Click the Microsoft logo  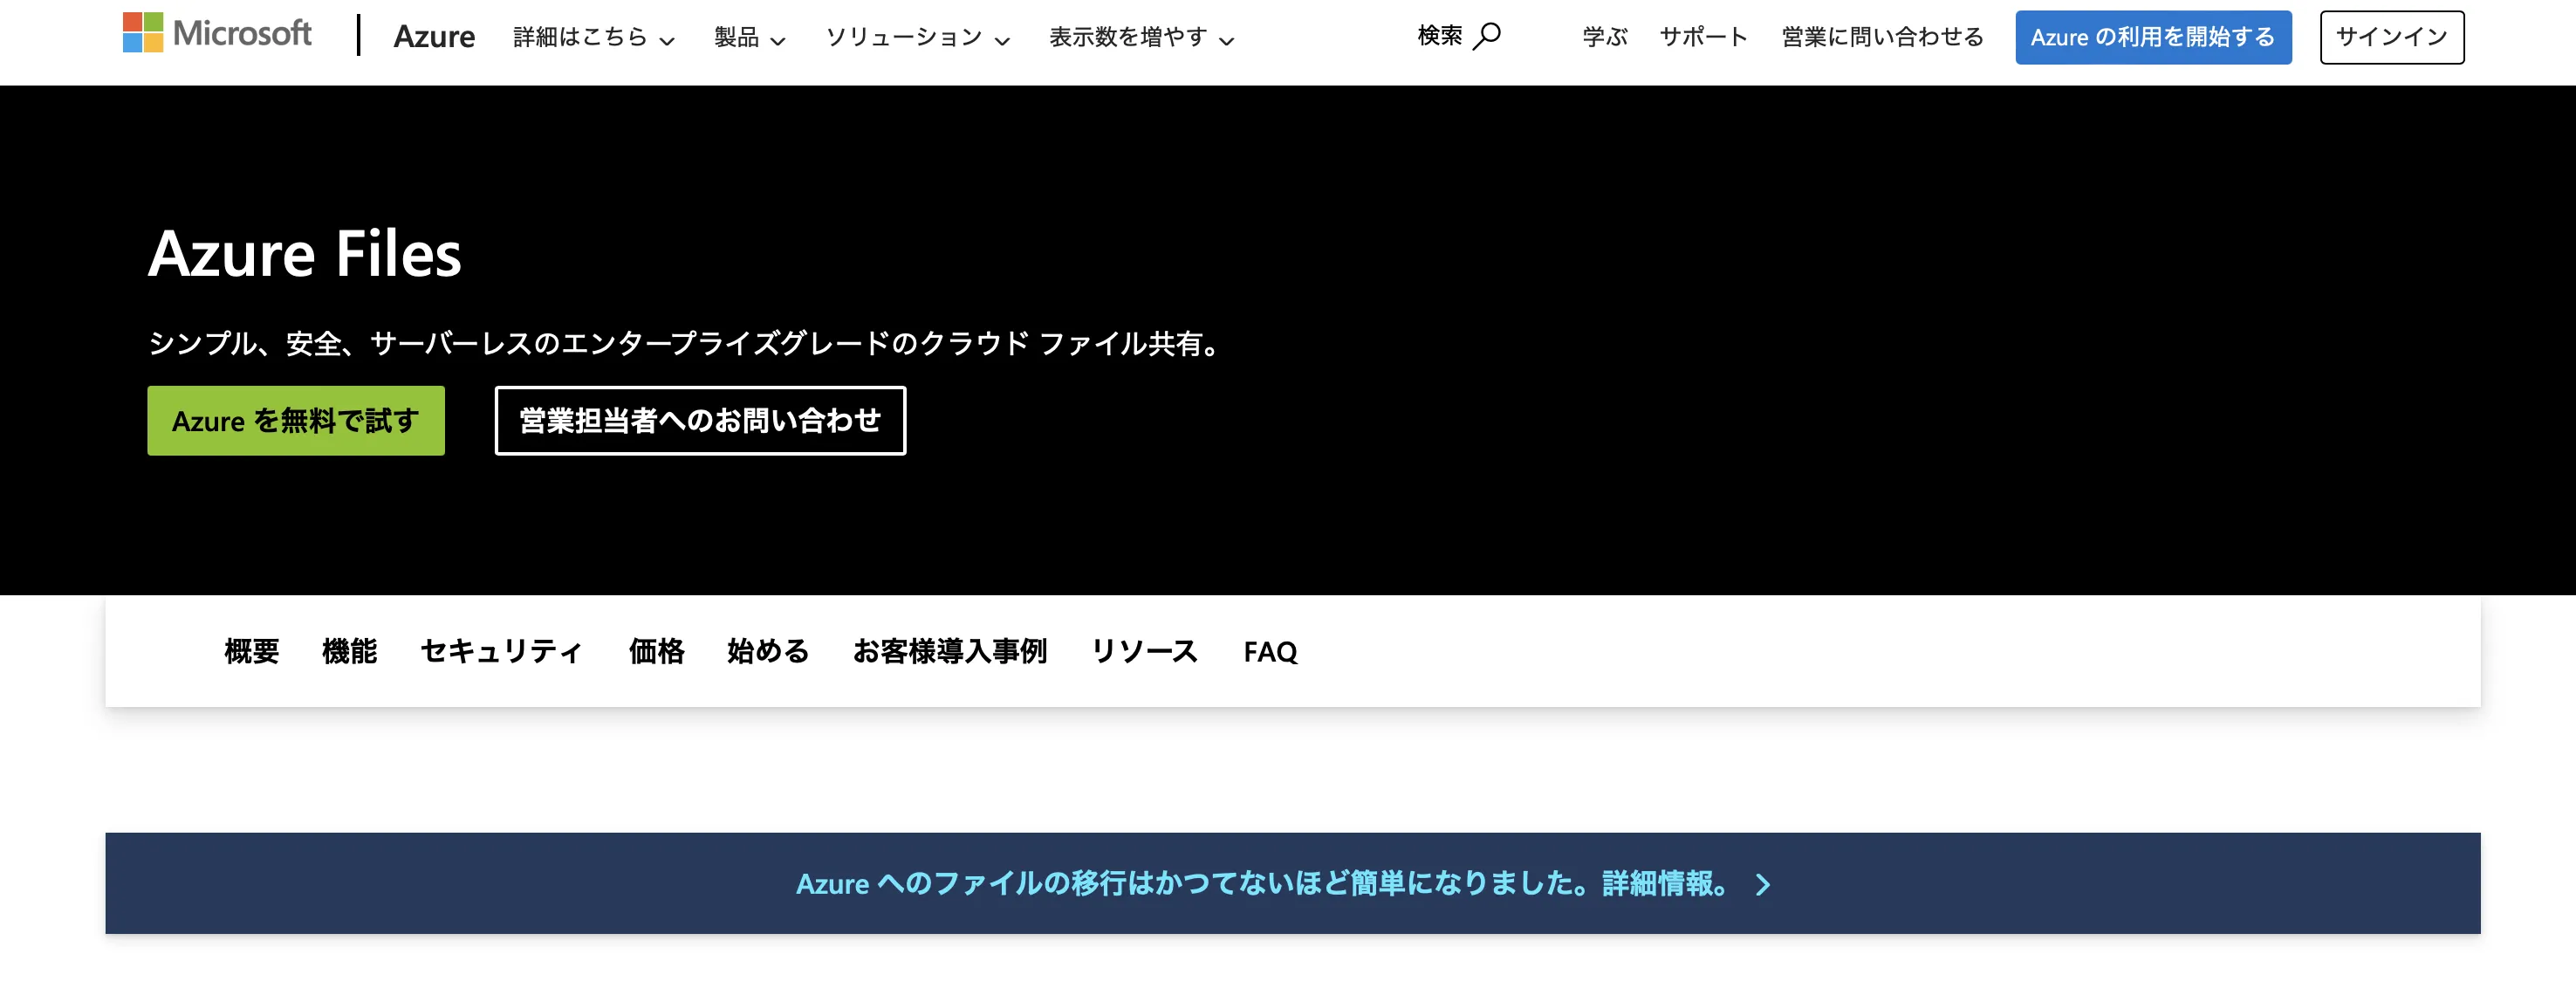point(217,34)
